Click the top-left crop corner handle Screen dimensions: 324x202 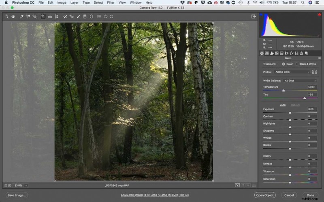click(x=55, y=23)
